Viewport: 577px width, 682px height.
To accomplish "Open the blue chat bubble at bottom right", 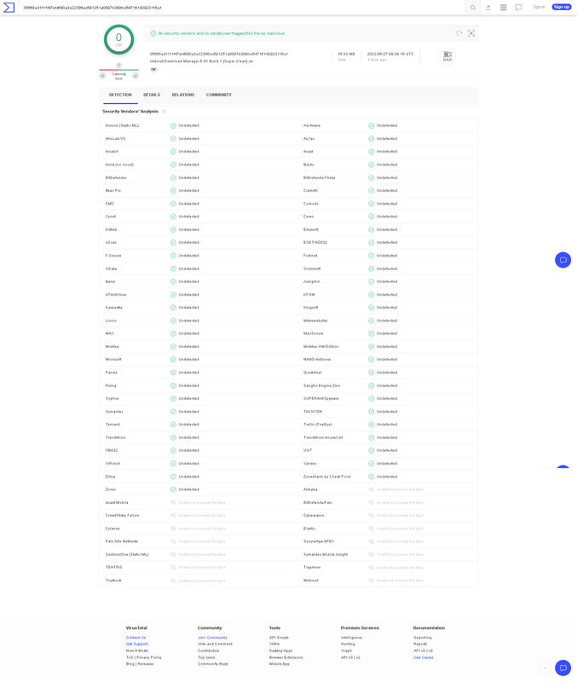I will (x=563, y=668).
